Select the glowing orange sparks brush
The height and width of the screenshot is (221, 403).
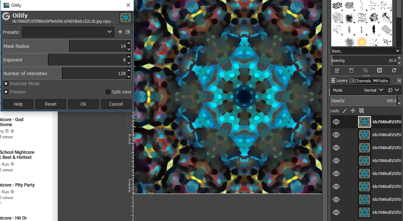[362, 42]
